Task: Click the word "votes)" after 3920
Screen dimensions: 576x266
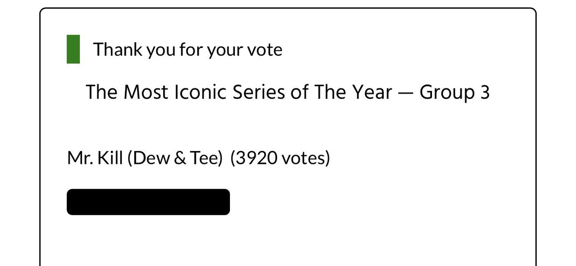Action: click(306, 158)
